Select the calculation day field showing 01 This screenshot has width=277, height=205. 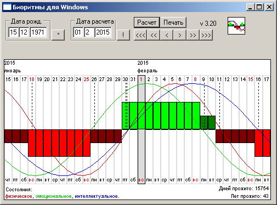[x=78, y=32]
